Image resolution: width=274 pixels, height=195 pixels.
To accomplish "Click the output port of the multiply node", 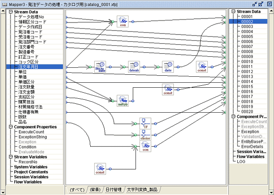I will [133, 101].
